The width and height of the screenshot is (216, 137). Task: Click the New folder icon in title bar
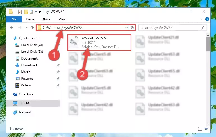click(x=26, y=12)
